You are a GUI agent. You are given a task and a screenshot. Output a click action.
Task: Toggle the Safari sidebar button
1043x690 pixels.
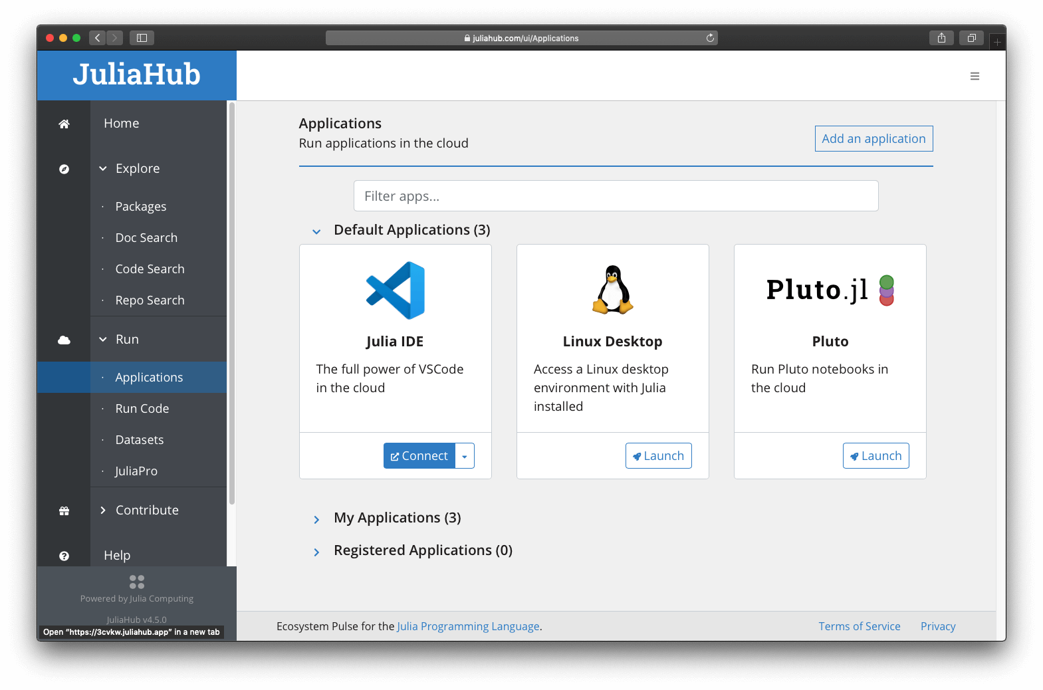click(142, 38)
